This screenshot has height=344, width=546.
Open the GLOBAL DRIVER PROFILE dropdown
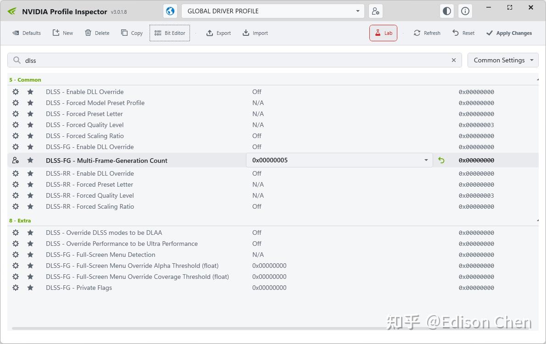(x=273, y=11)
